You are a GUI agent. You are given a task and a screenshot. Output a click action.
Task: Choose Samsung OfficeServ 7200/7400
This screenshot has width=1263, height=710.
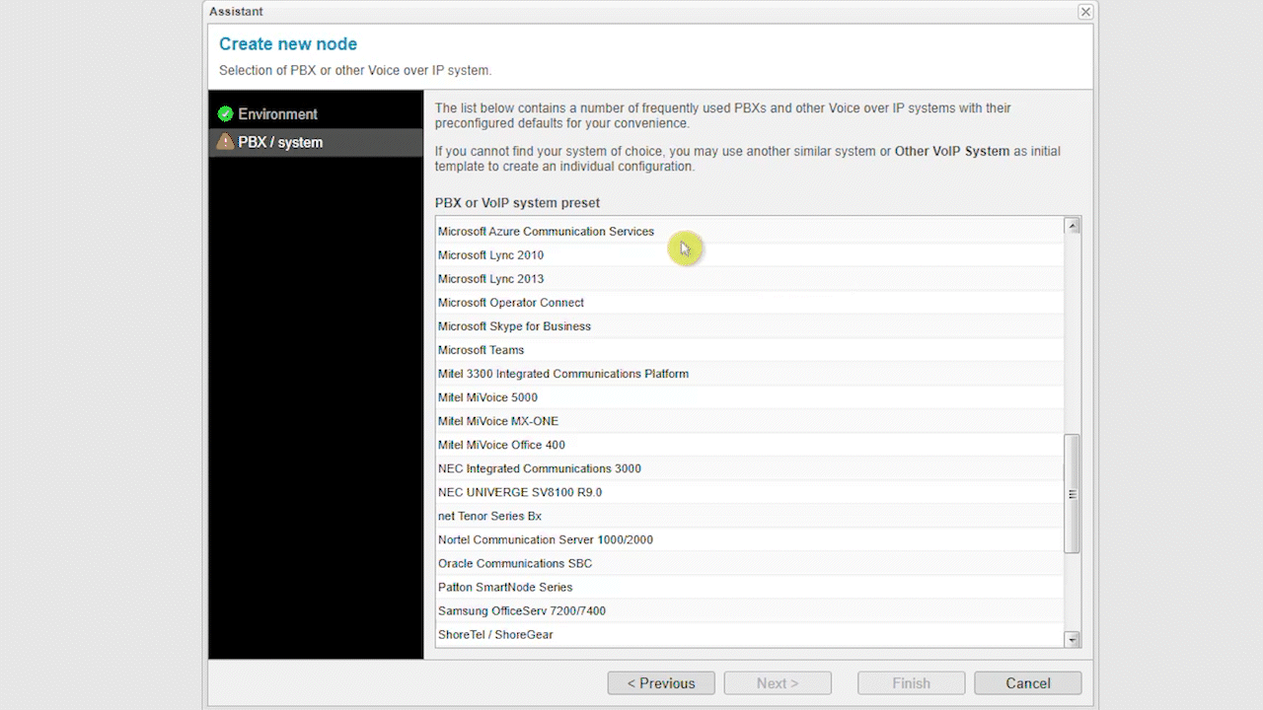click(x=750, y=610)
